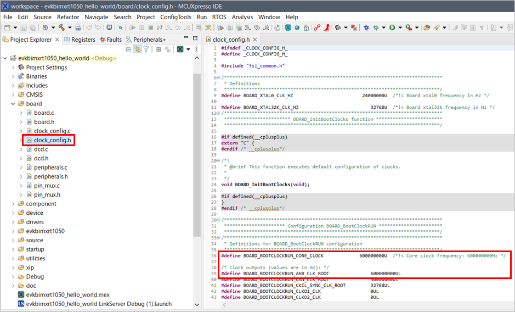515x312 pixels.
Task: Click Collapse All icon in Project Explorer
Action: (128, 49)
